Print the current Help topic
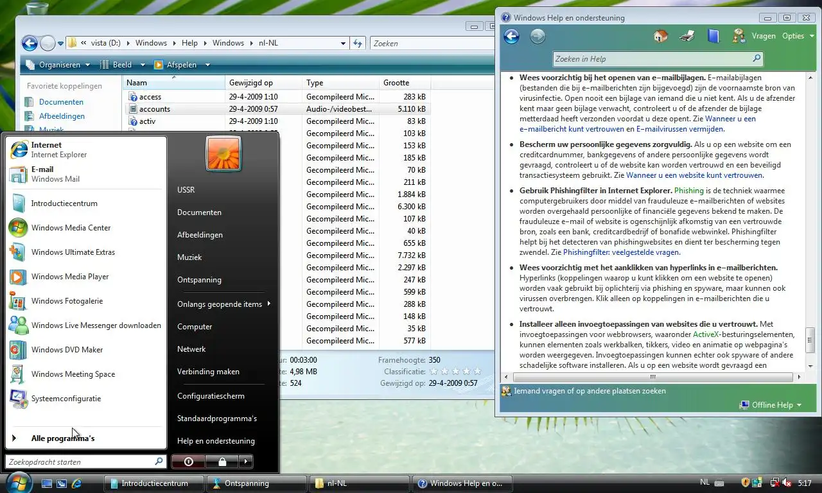Viewport: 822px width, 493px height. tap(686, 37)
